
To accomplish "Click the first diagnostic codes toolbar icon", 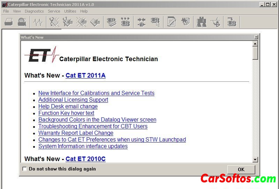I will tap(54, 22).
